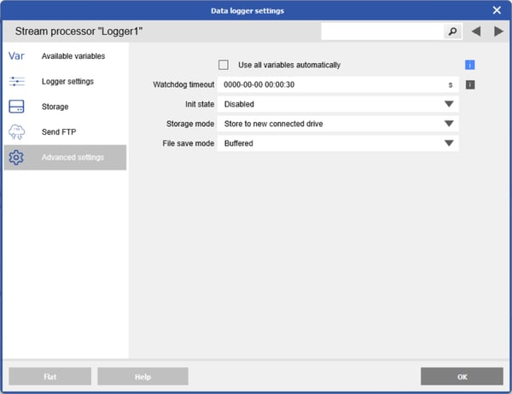512x394 pixels.
Task: Open the Storage mode dropdown
Action: pos(338,124)
